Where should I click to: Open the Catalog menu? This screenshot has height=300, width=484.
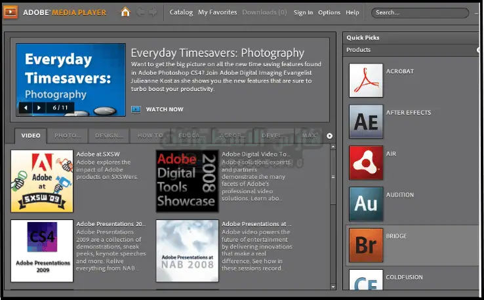(x=181, y=12)
